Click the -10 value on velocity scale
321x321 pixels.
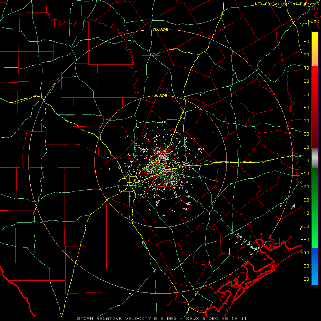click(x=305, y=174)
